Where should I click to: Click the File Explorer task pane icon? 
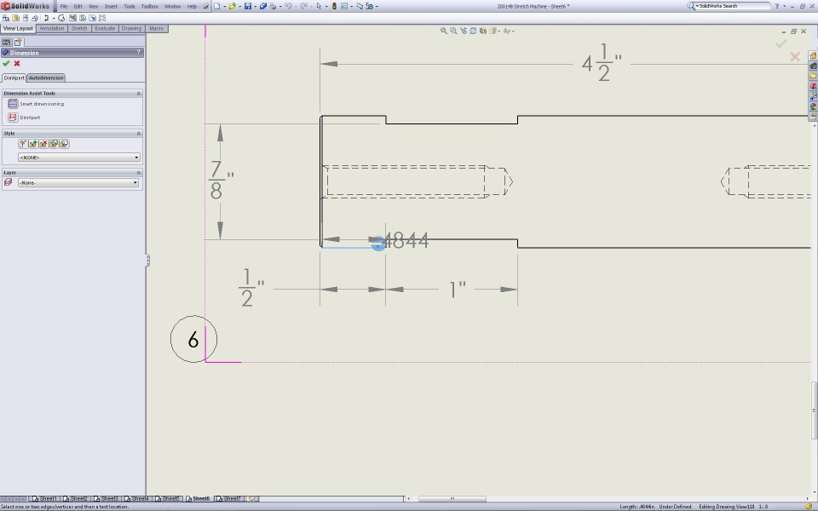pyautogui.click(x=813, y=76)
